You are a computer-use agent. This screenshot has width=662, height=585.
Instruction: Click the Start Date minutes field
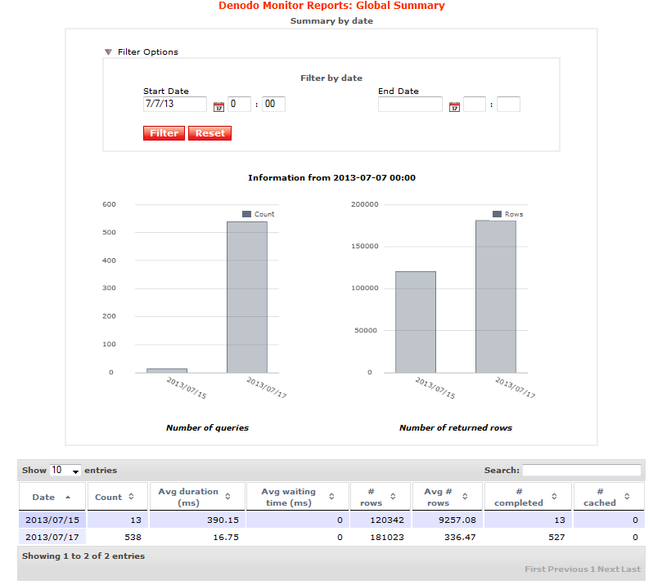pyautogui.click(x=273, y=104)
